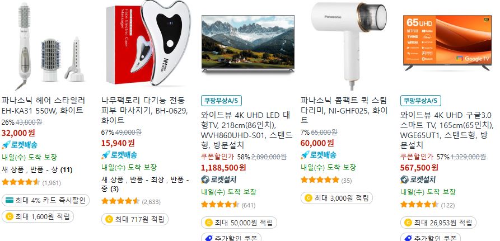This screenshot has width=500, height=241.
Task: Click the rocket delivery icon under 32,000원
Action: 6,145
